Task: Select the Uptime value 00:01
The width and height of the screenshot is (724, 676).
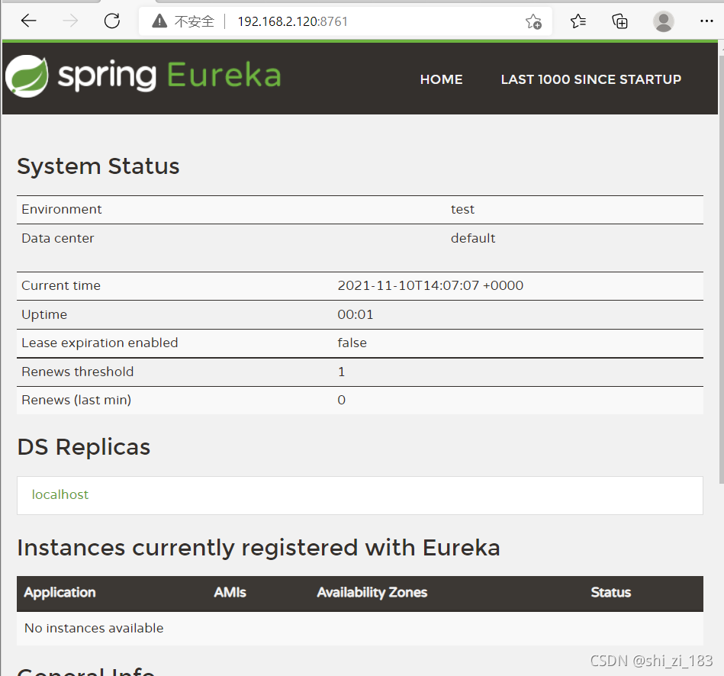Action: (355, 314)
